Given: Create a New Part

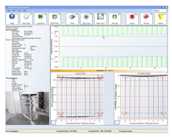Looking at the screenshot, I should point(26,19).
